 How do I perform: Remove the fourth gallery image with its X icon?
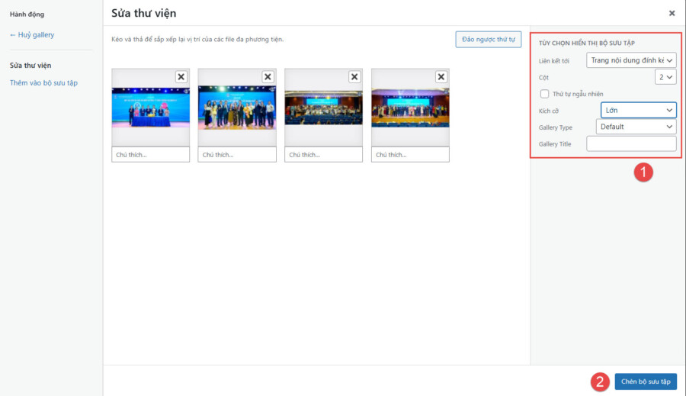[x=441, y=76]
